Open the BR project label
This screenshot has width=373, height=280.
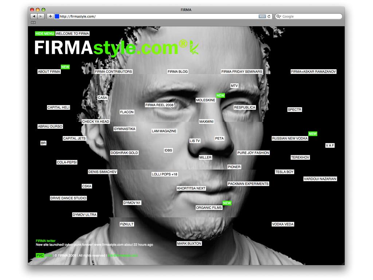click(x=43, y=143)
